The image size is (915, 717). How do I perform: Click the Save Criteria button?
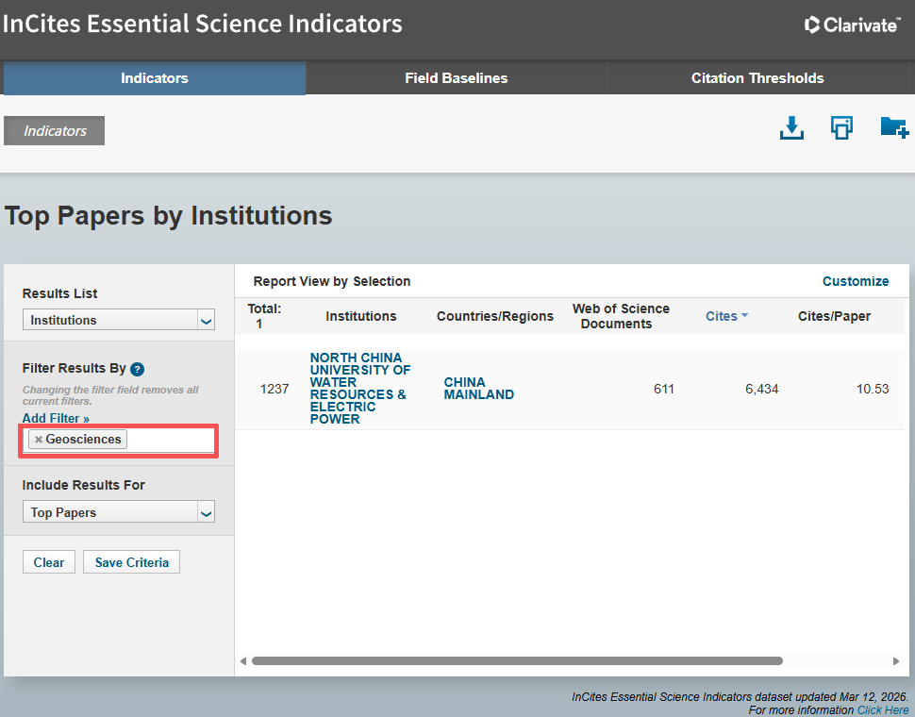pyautogui.click(x=131, y=562)
